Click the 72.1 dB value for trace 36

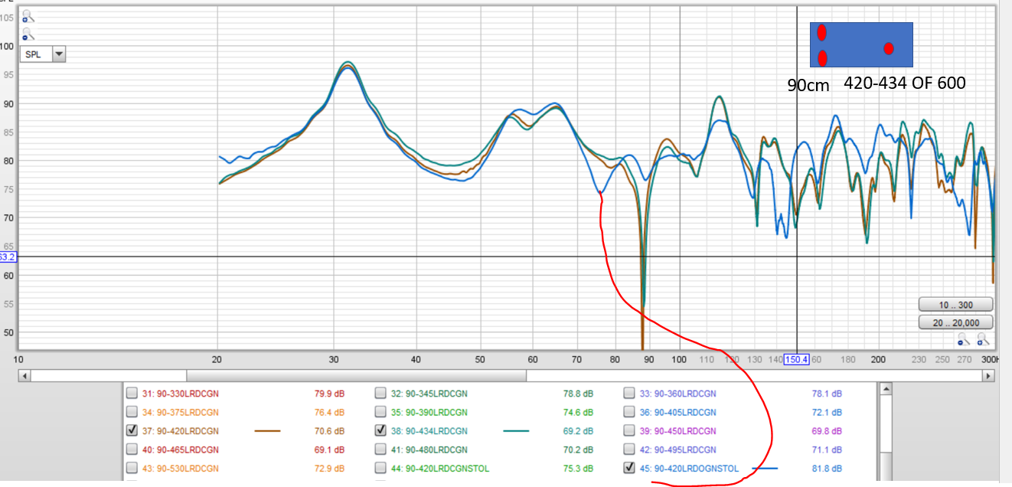[828, 412]
